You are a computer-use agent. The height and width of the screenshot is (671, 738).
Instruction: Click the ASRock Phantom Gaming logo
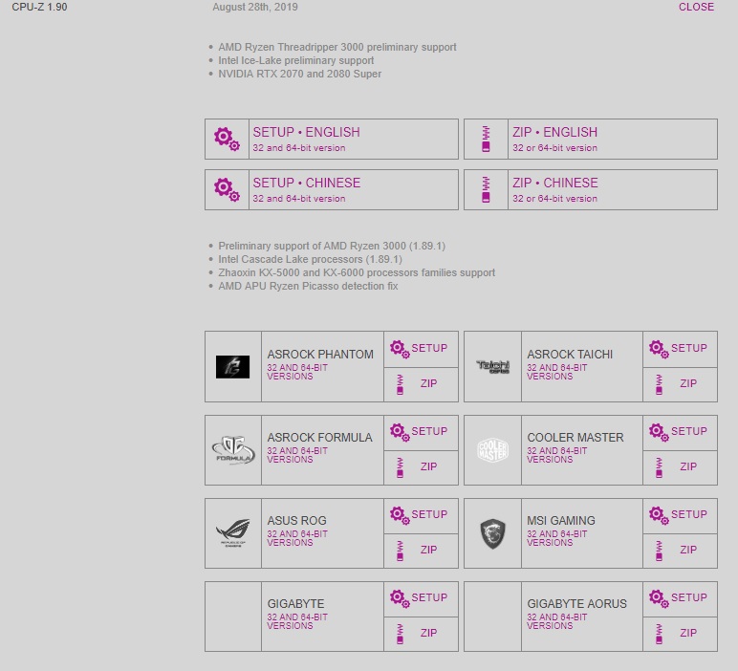pyautogui.click(x=232, y=366)
